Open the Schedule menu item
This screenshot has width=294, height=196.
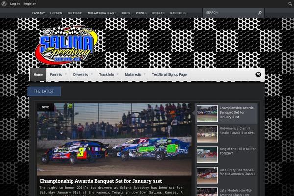pyautogui.click(x=75, y=13)
